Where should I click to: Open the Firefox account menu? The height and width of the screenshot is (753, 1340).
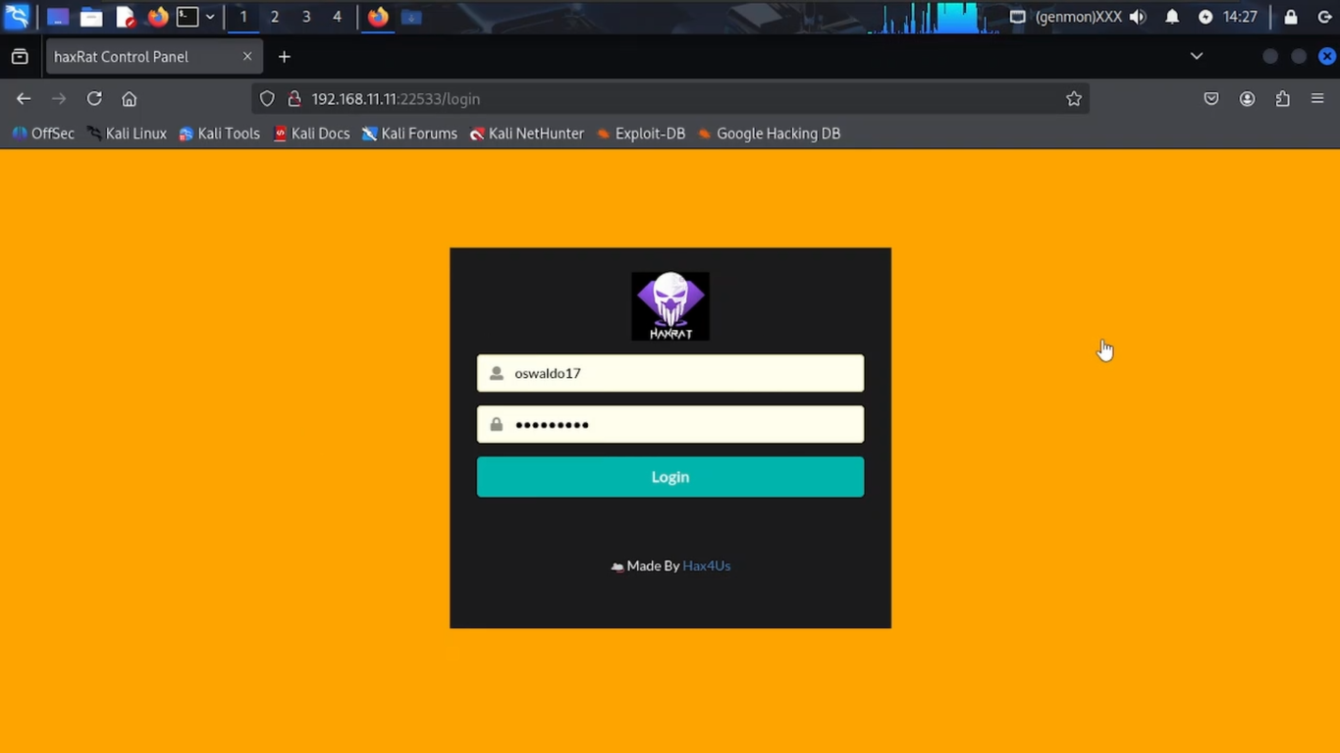coord(1247,99)
